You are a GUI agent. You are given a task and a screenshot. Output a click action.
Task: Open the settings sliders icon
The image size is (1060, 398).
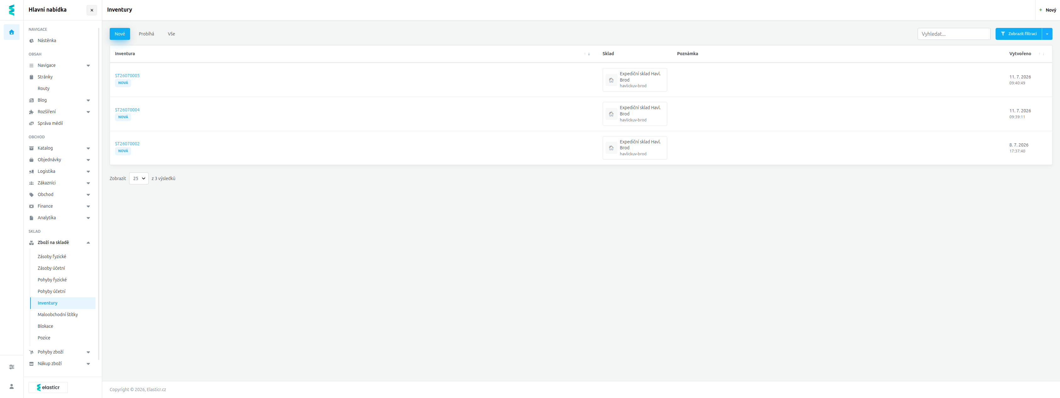[x=12, y=367]
